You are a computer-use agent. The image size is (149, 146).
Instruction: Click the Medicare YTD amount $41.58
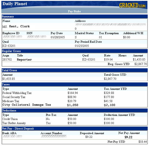(x=108, y=101)
